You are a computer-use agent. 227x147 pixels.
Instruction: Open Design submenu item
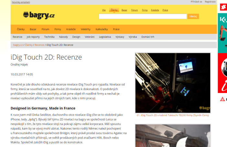tap(76, 37)
